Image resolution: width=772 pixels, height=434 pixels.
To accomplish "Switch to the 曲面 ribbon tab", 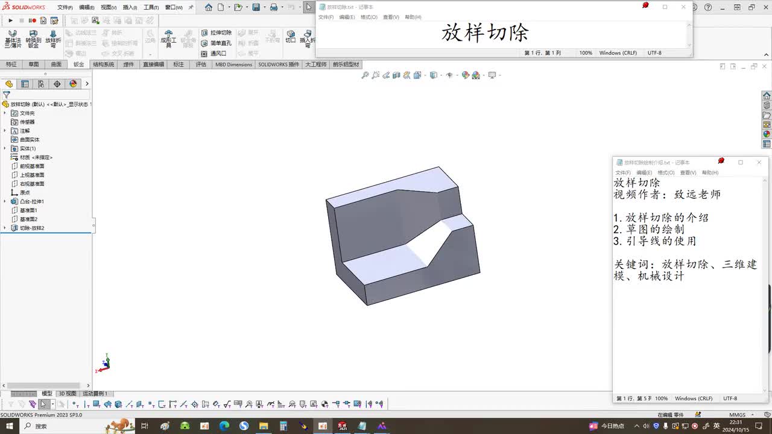I will (56, 64).
